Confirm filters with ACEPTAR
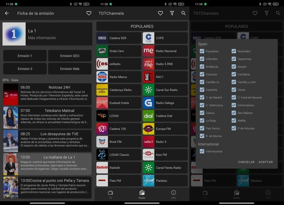Image resolution: width=284 pixels, height=205 pixels. (x=266, y=162)
